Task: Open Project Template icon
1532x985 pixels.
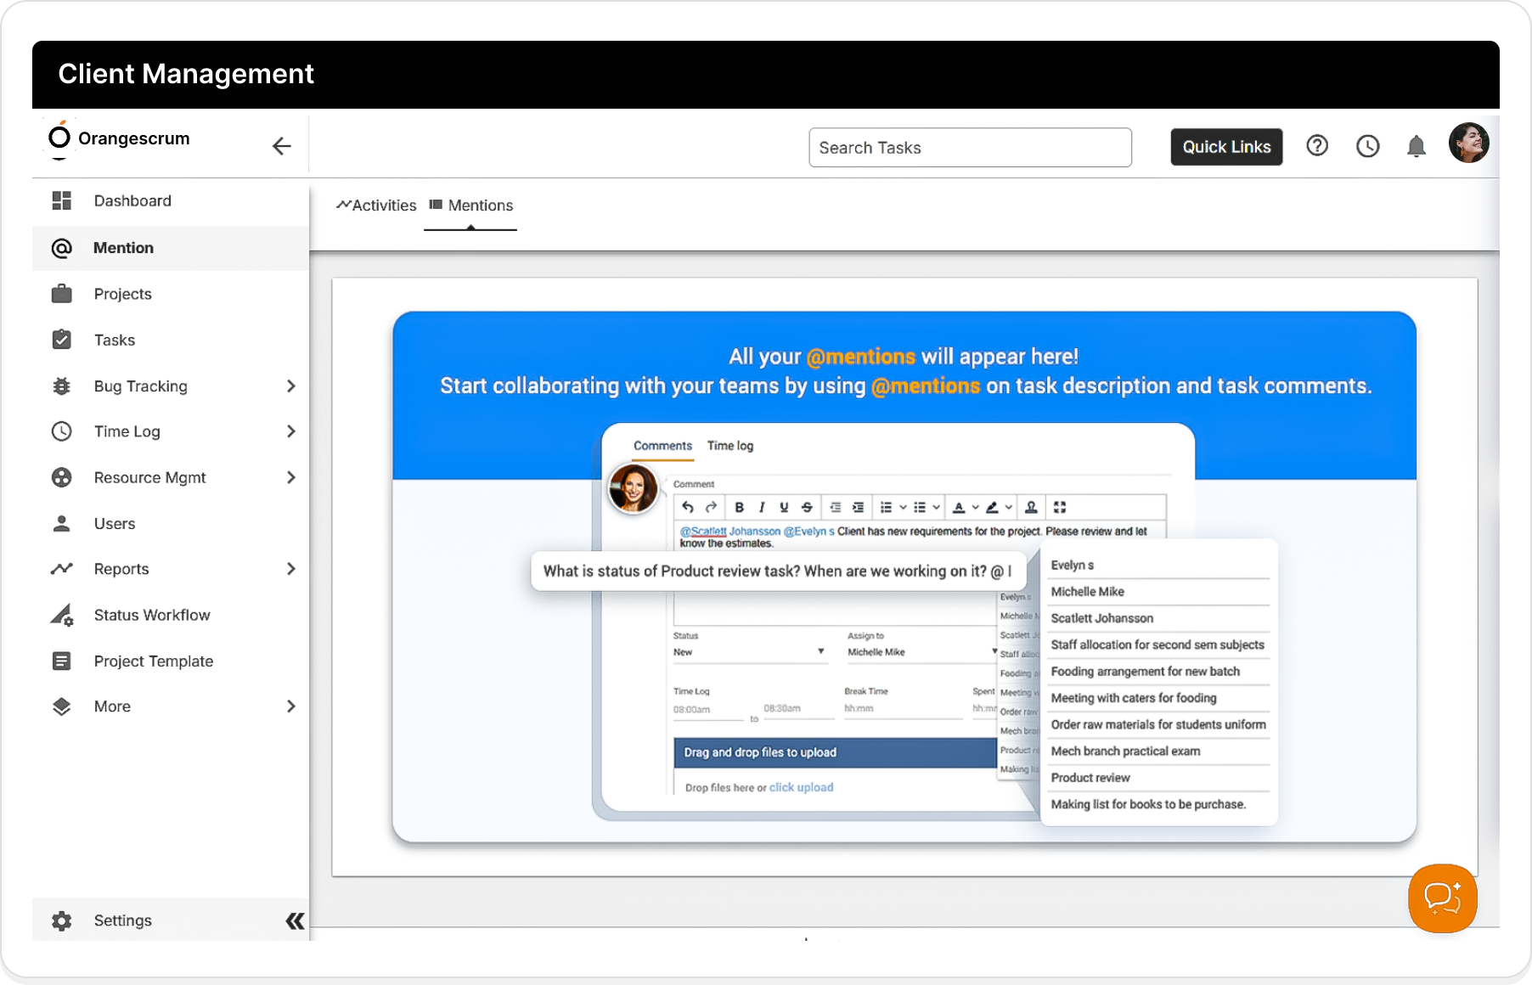Action: [x=61, y=661]
